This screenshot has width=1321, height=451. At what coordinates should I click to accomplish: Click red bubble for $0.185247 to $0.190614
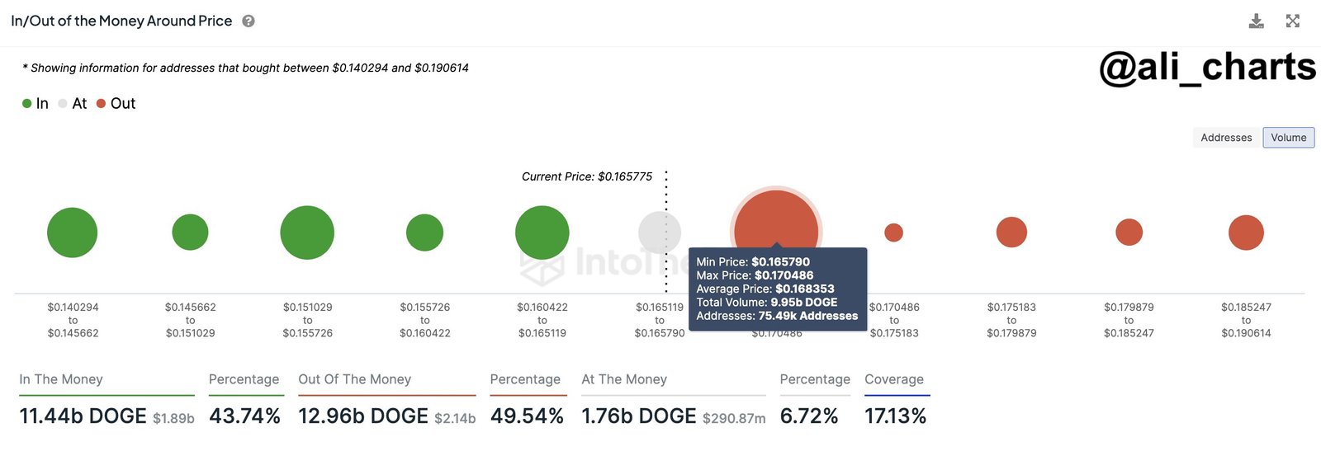coord(1246,233)
